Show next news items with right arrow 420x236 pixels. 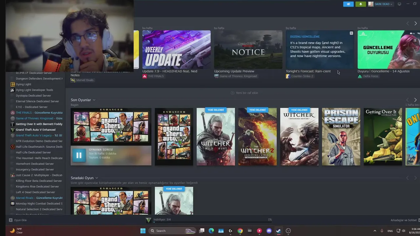415,24
